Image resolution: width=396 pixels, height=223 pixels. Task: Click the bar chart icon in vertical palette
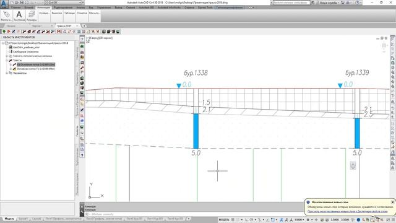(82, 52)
